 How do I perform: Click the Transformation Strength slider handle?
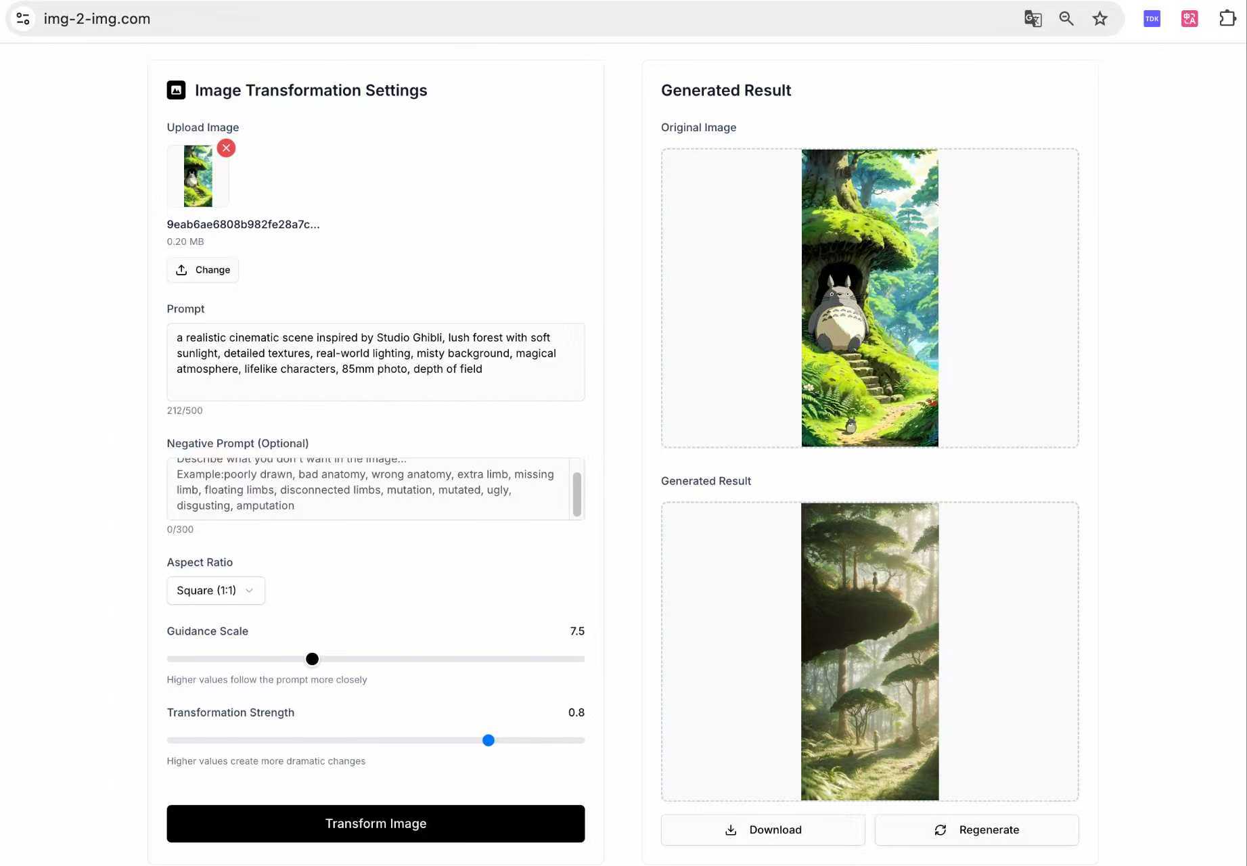point(489,740)
